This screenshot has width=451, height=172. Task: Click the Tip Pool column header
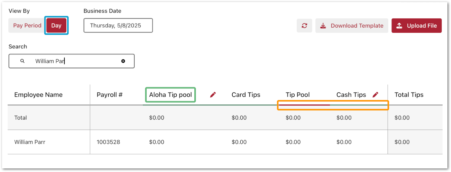[x=298, y=95]
